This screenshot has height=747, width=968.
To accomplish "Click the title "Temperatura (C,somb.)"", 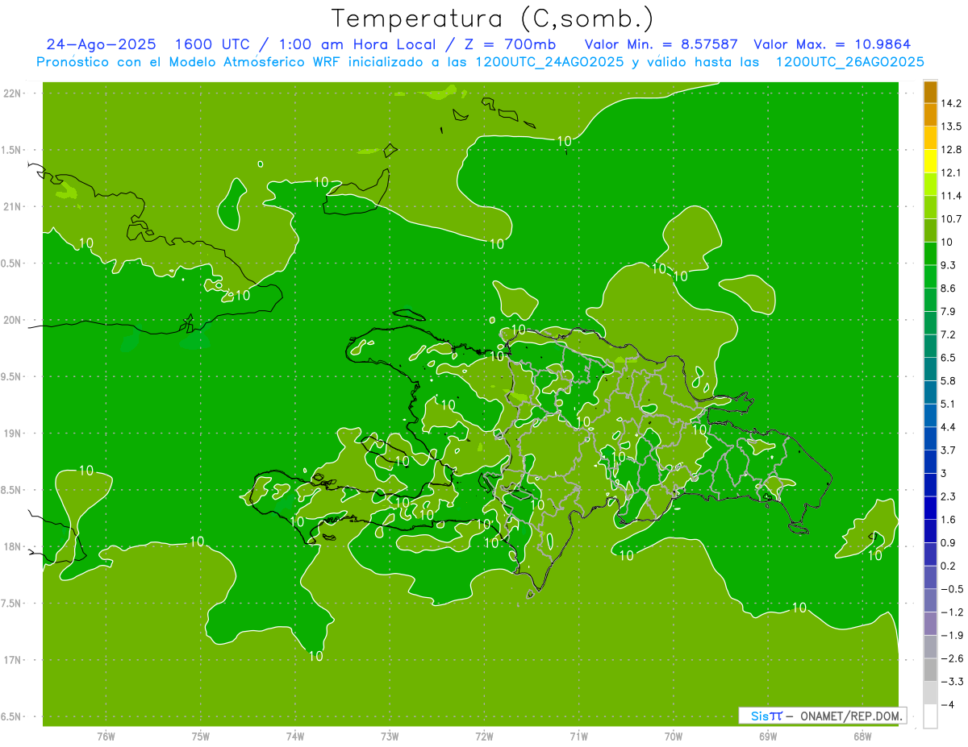I will pyautogui.click(x=493, y=19).
